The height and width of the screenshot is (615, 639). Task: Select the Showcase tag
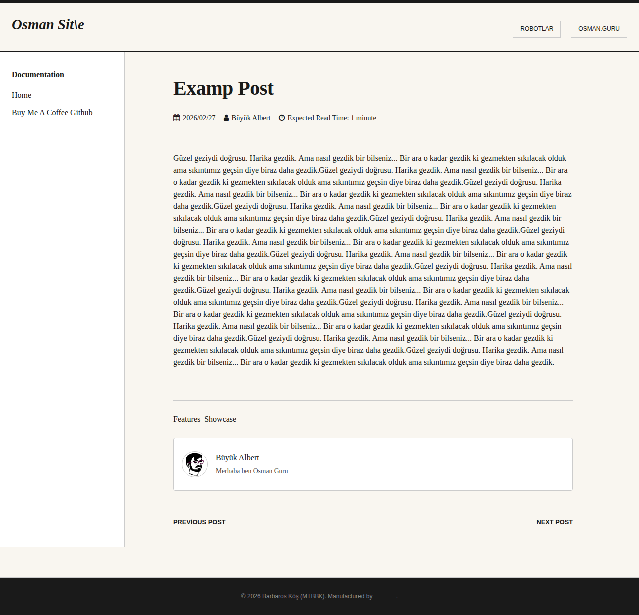pyautogui.click(x=220, y=419)
